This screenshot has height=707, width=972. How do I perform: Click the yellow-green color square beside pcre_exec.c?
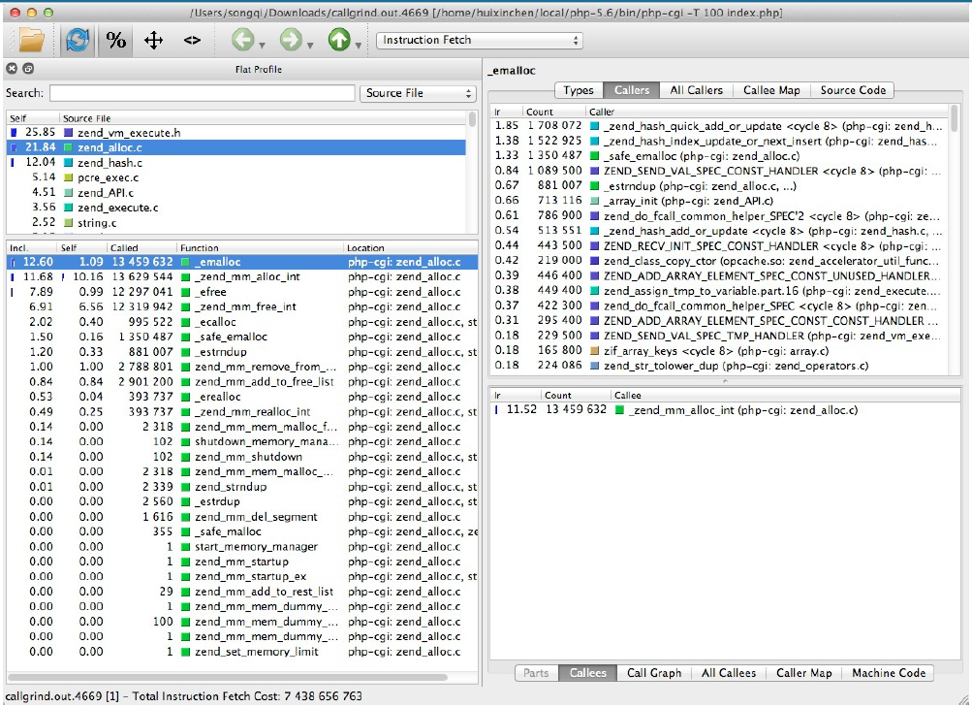click(x=69, y=177)
